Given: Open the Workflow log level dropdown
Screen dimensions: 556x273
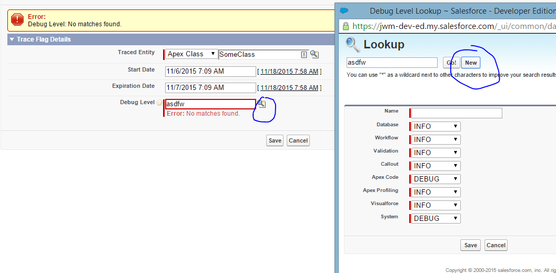Looking at the screenshot, I should point(436,140).
